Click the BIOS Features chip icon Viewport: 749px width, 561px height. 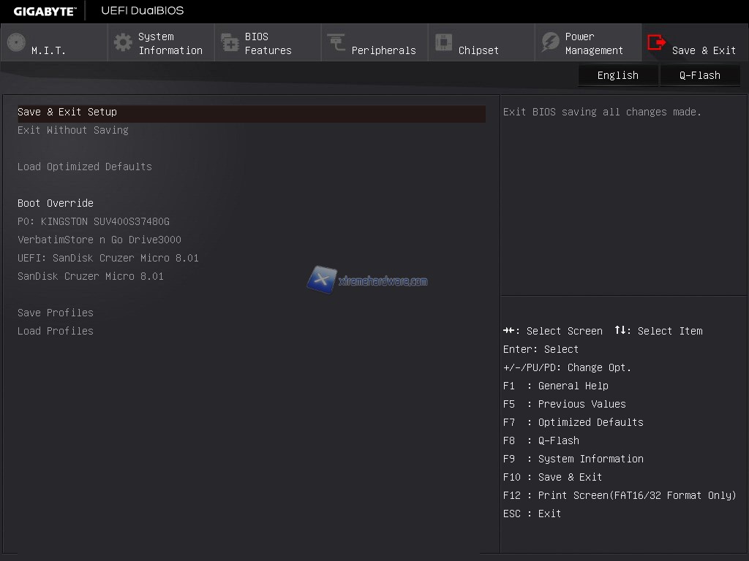tap(230, 42)
